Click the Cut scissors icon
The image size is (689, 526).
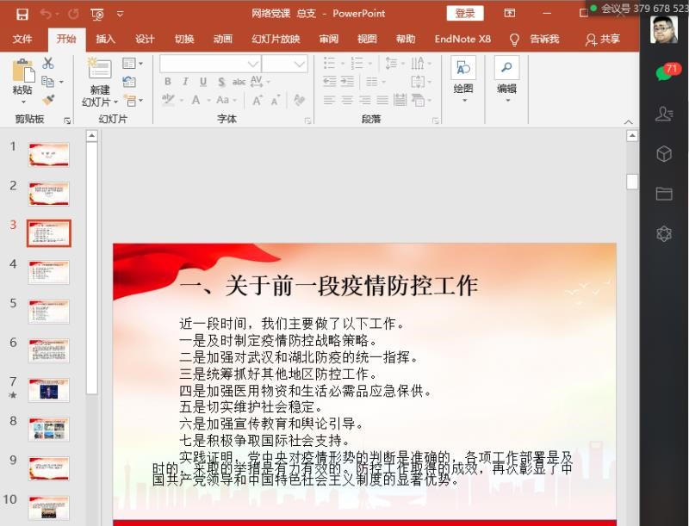(48, 64)
